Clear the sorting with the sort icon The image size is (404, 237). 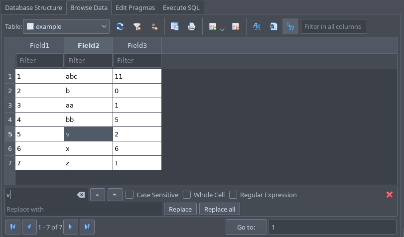(x=154, y=26)
